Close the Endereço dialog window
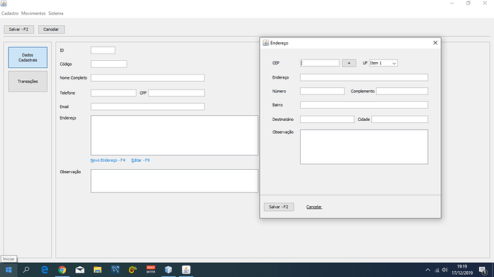 pyautogui.click(x=435, y=43)
